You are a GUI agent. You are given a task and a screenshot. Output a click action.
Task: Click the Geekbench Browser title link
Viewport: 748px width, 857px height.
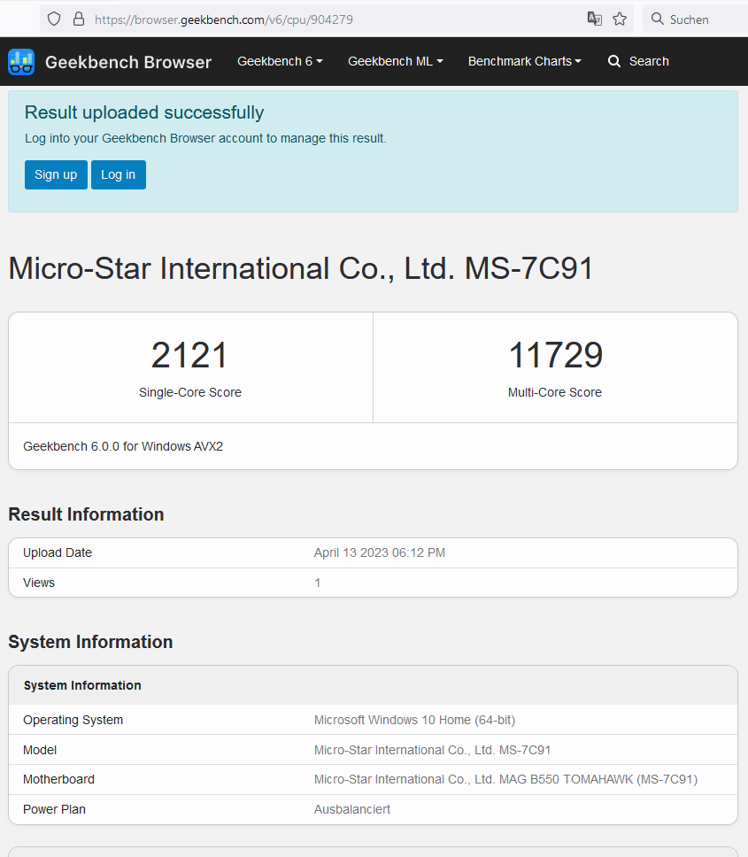coord(127,62)
